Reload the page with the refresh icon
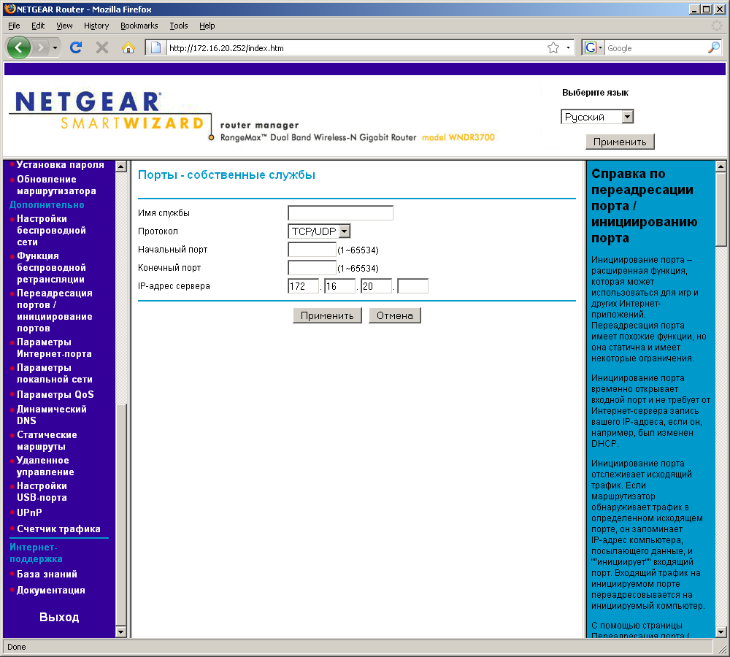The height and width of the screenshot is (657, 730). click(x=76, y=47)
